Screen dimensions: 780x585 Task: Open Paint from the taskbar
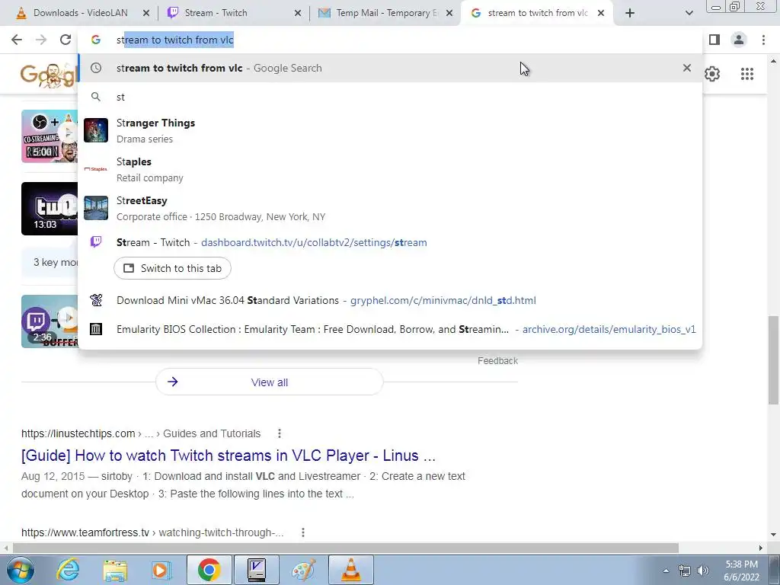(303, 570)
